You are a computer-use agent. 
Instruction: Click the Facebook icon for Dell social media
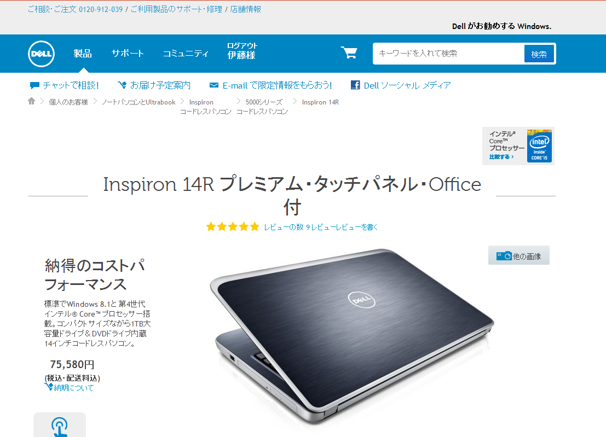click(355, 85)
